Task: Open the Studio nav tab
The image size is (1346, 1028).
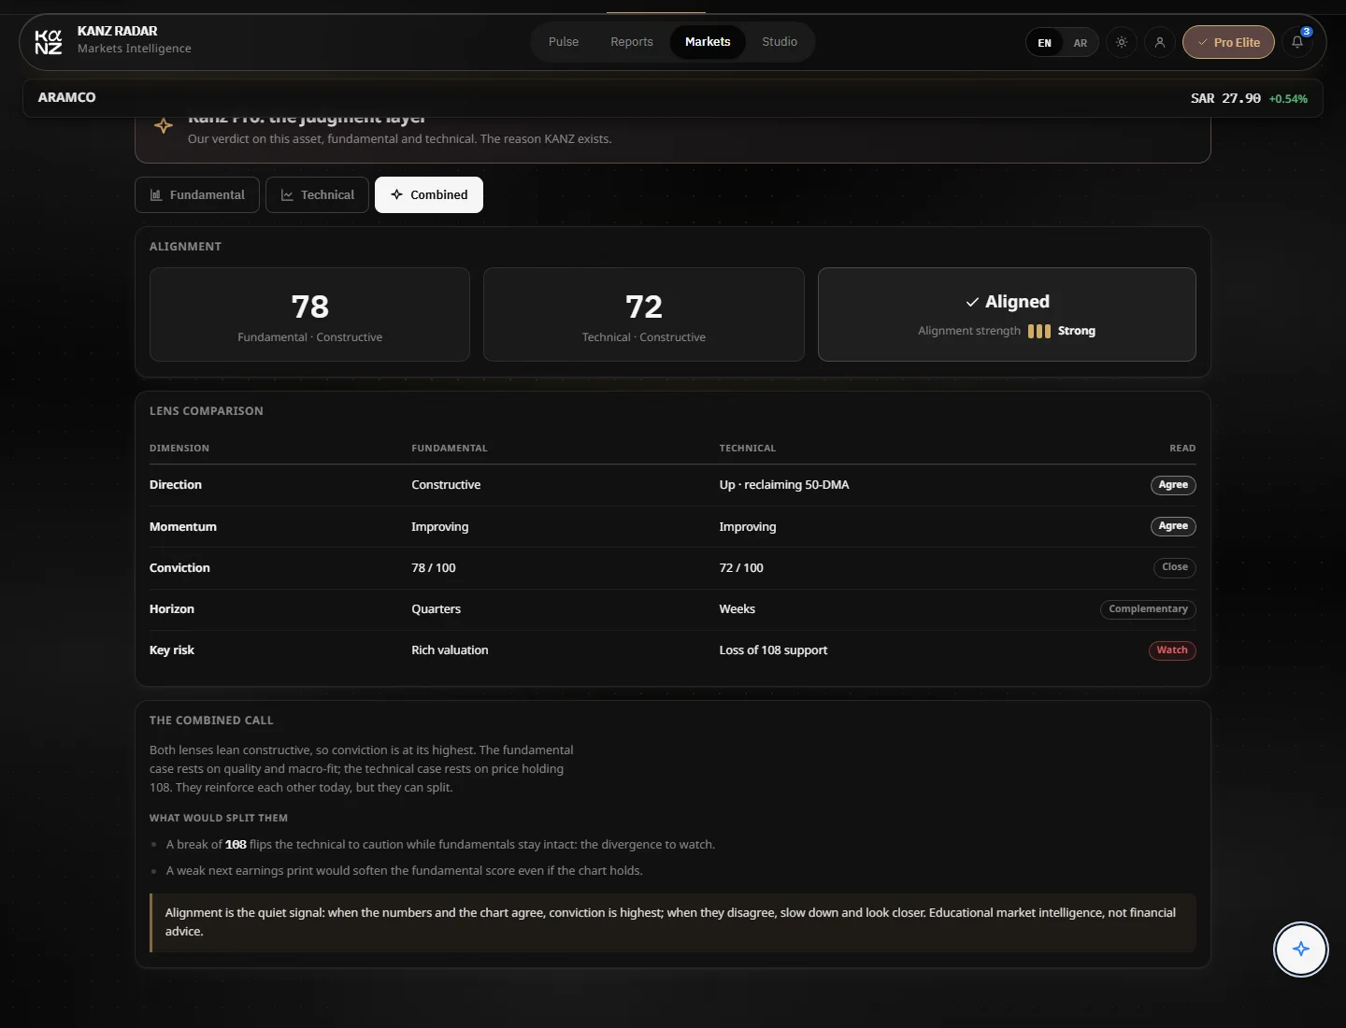Action: (x=780, y=42)
